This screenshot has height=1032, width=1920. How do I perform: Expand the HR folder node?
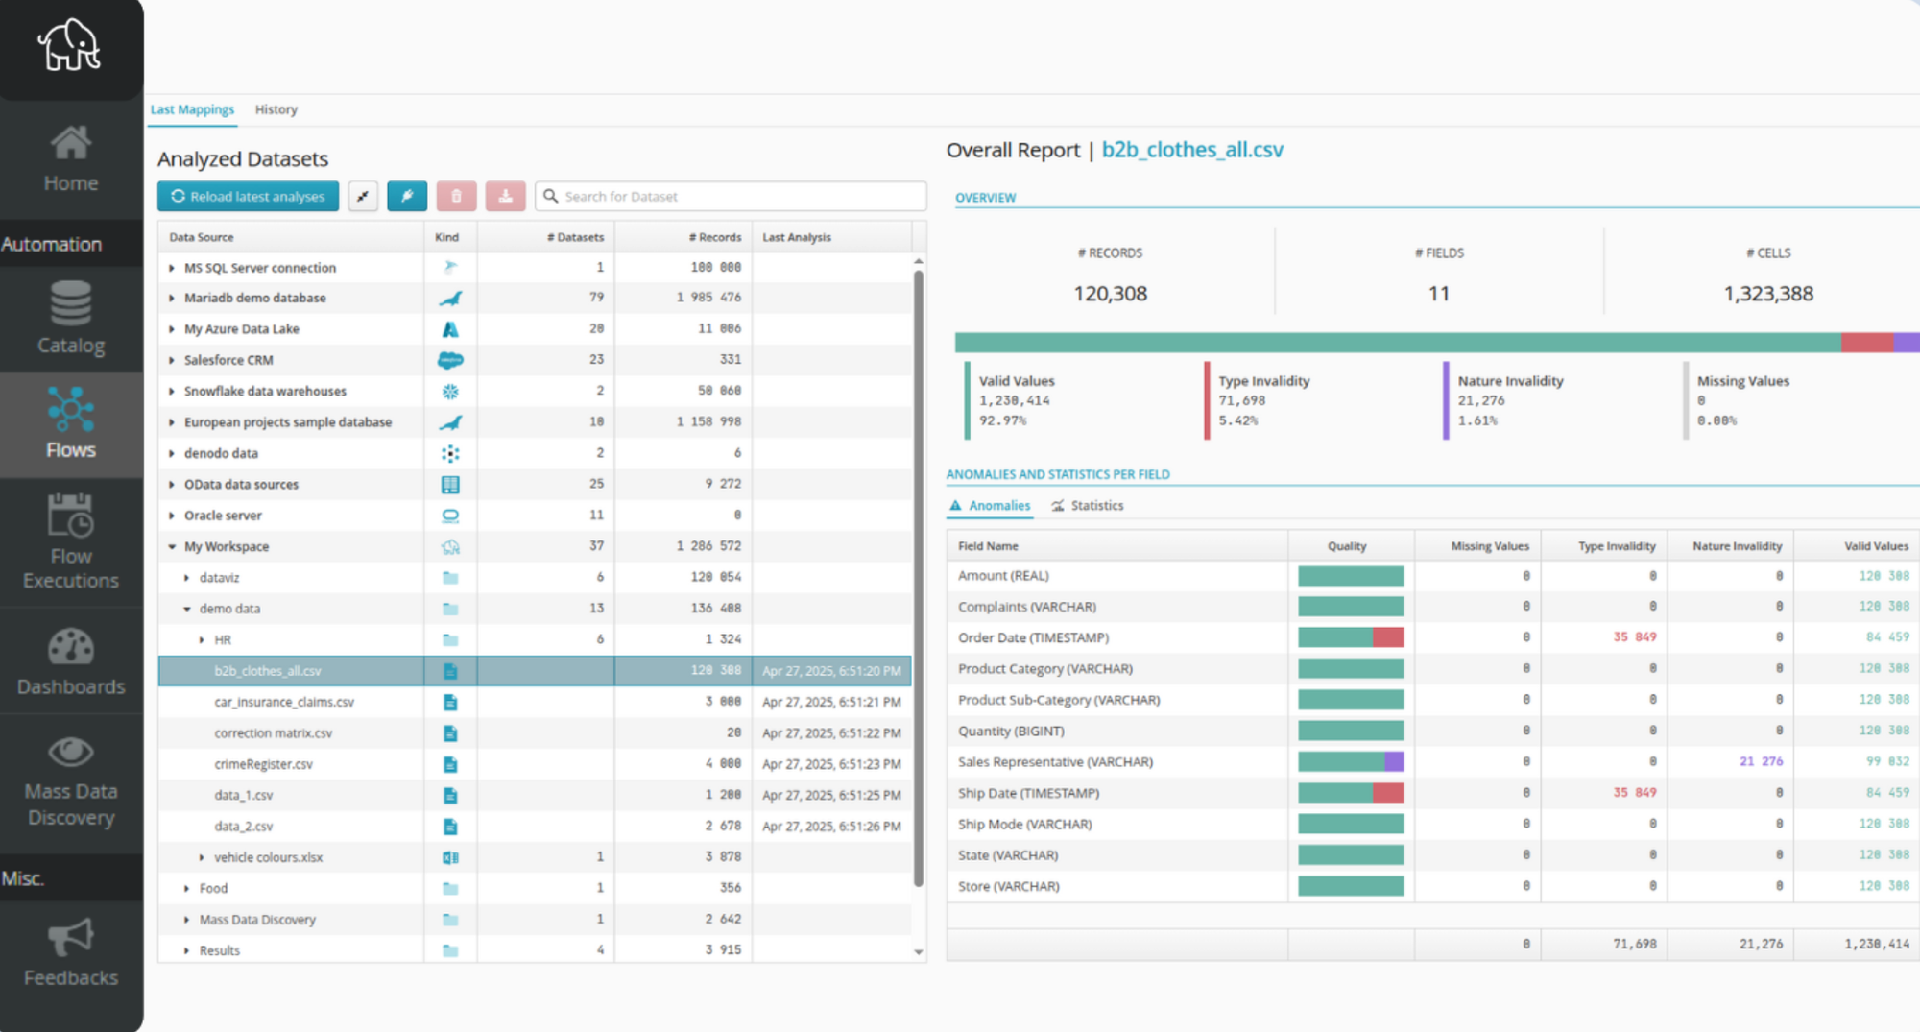point(202,640)
